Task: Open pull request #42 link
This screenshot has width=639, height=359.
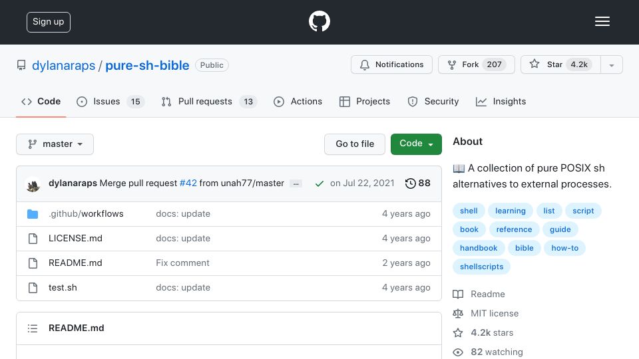Action: 188,183
